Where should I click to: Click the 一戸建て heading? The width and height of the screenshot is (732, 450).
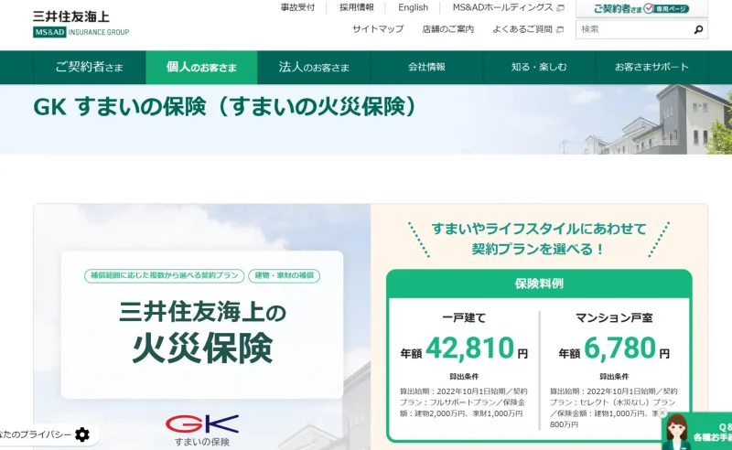coord(464,318)
